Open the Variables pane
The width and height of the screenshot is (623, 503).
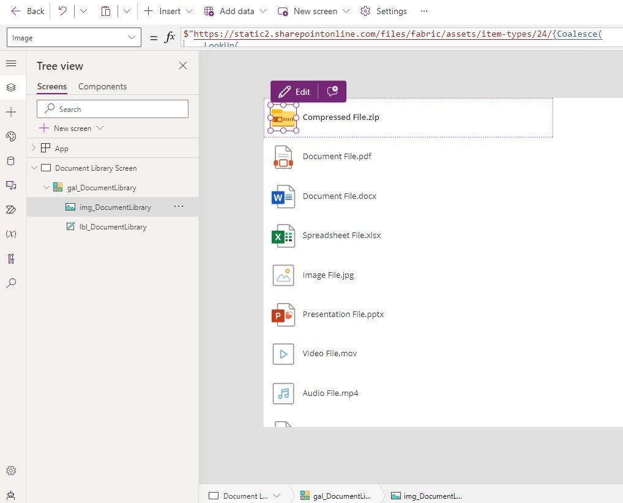click(11, 233)
